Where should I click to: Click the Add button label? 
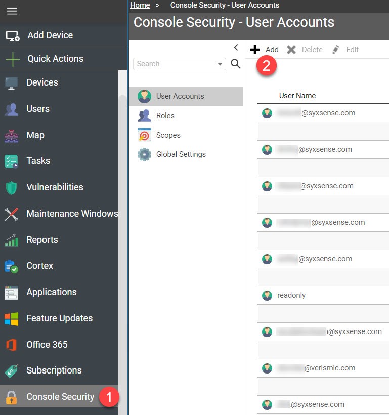[x=272, y=50]
